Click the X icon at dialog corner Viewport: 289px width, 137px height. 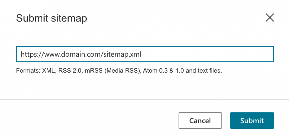(270, 18)
